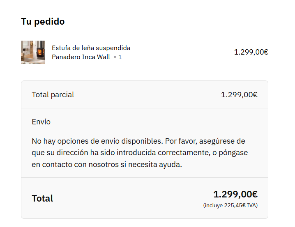Click the bold total amount 1.299,00€

pos(235,194)
